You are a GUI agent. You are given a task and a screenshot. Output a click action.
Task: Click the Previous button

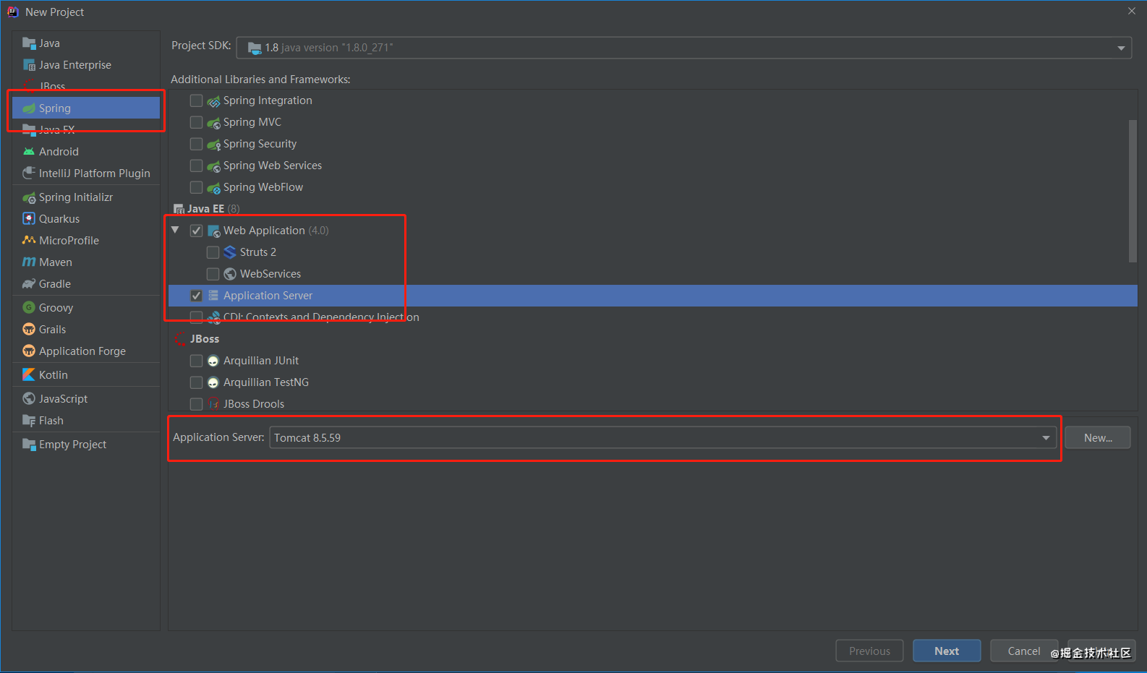point(869,651)
